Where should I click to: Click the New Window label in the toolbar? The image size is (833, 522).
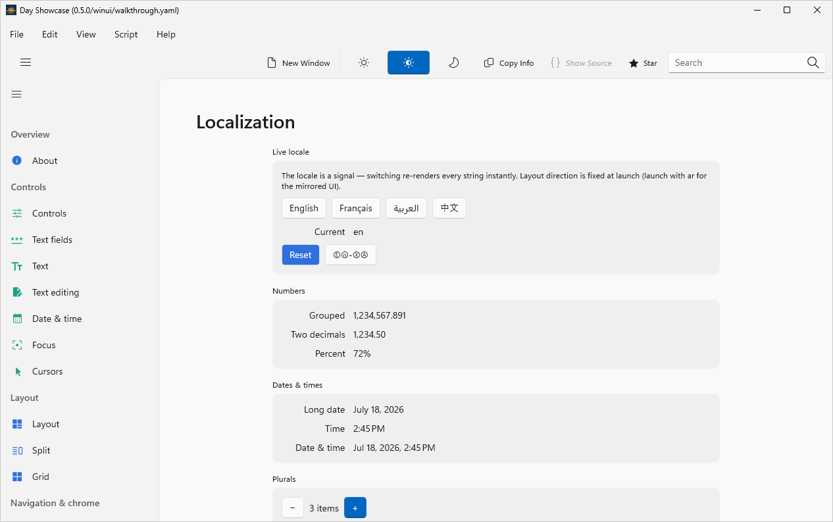(306, 63)
